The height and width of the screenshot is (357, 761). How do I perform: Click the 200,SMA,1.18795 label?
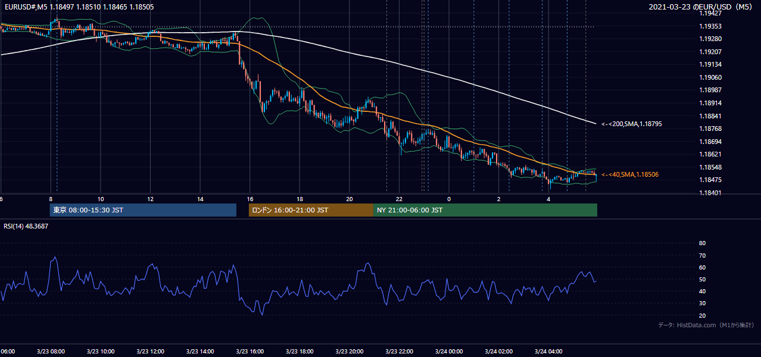[x=632, y=124]
